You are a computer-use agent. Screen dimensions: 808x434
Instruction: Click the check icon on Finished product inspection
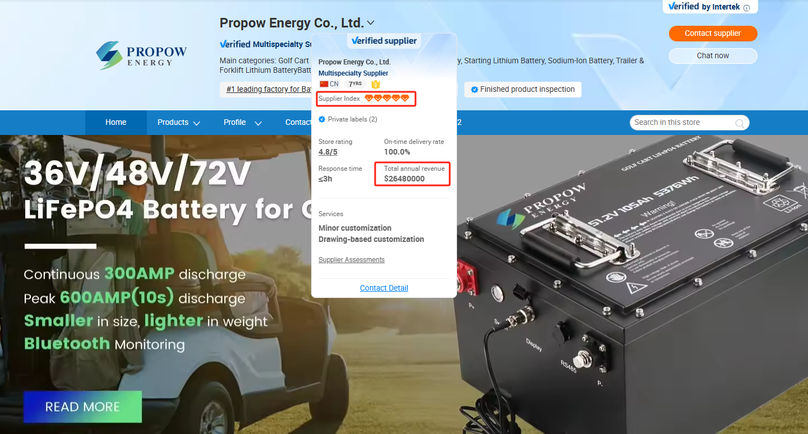474,90
